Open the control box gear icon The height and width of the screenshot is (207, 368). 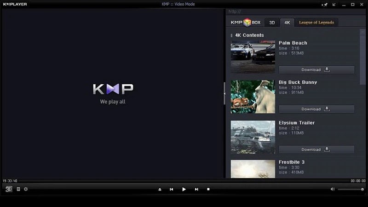tap(26, 189)
